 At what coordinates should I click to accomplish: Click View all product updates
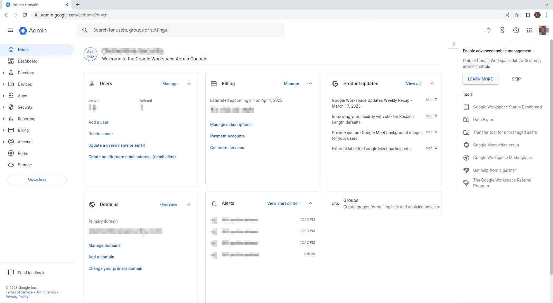tap(413, 84)
